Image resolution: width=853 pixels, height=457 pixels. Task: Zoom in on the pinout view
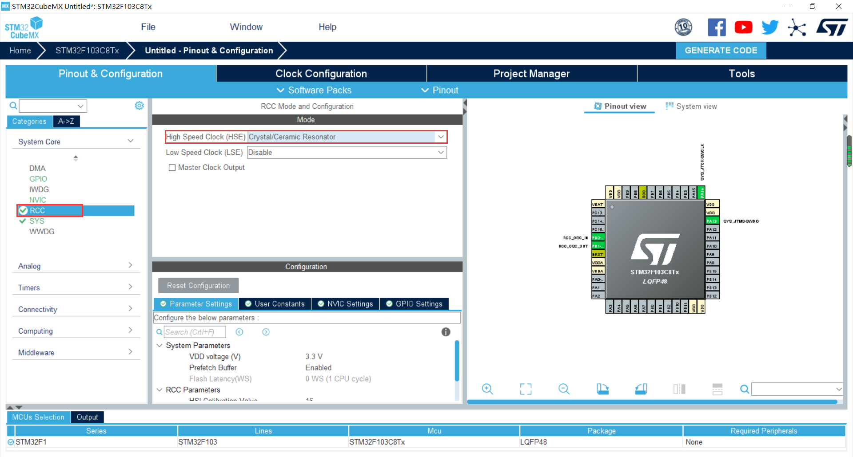coord(487,389)
